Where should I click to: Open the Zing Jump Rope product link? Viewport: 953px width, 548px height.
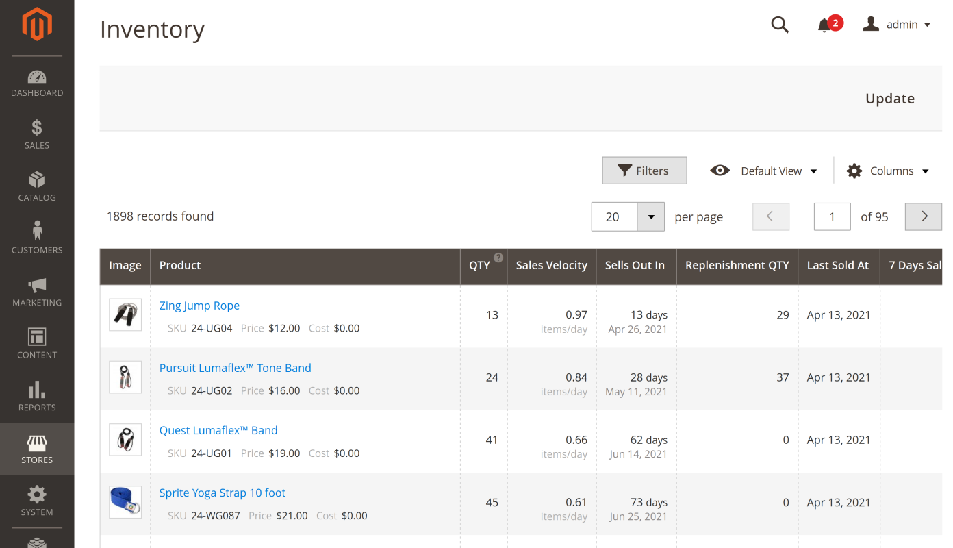pos(199,306)
